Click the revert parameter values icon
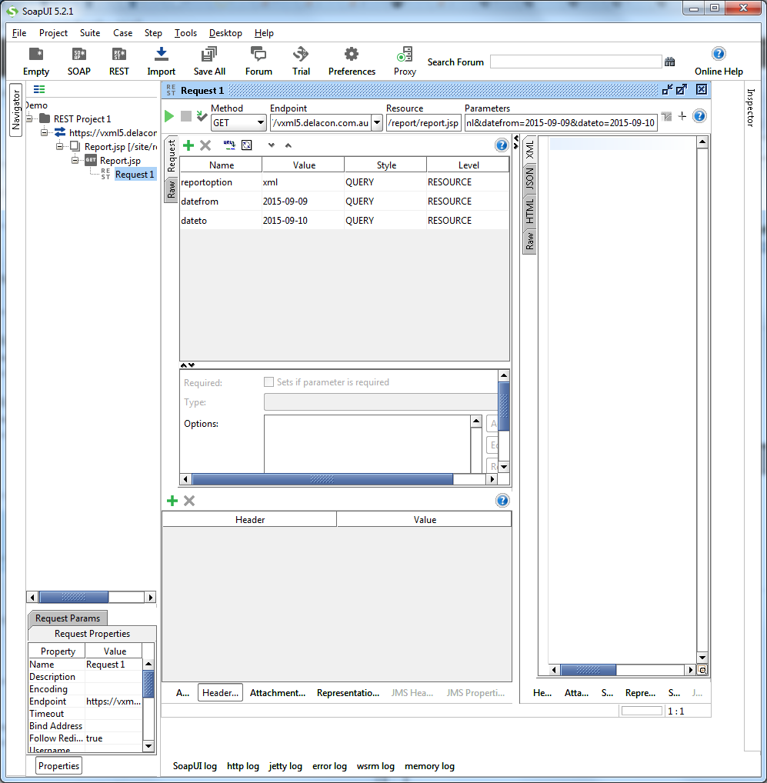Screen dimensions: 767x783 click(x=247, y=145)
